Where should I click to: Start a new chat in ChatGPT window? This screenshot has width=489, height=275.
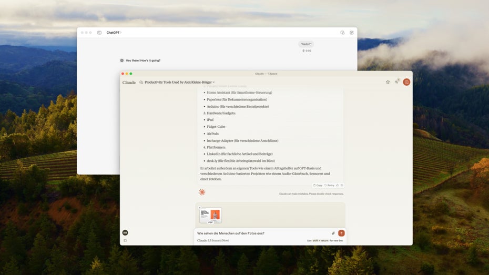click(x=351, y=33)
